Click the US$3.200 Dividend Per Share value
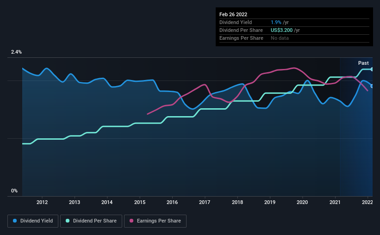Screen dimensions: 380x235 pos(281,30)
